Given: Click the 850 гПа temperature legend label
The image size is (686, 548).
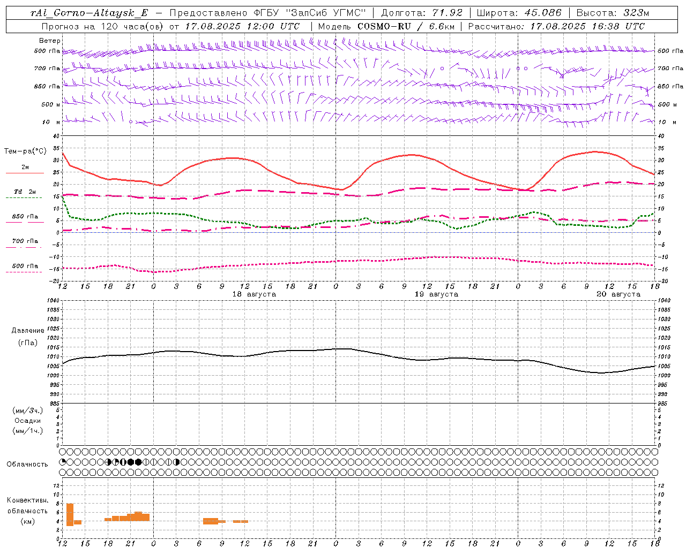Looking at the screenshot, I should [x=25, y=217].
